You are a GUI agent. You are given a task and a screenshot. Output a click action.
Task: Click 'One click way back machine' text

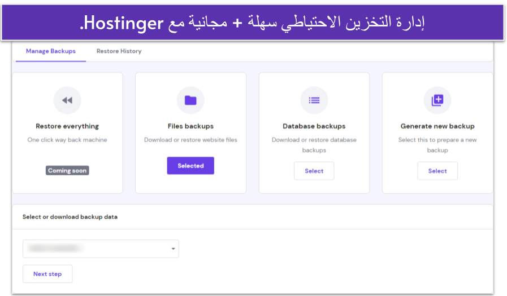[67, 140]
